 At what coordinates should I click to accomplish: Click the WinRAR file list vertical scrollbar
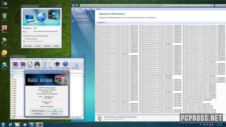click(x=82, y=95)
